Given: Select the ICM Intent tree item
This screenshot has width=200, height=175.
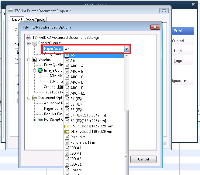Looking at the screenshot, I should pos(56,81).
